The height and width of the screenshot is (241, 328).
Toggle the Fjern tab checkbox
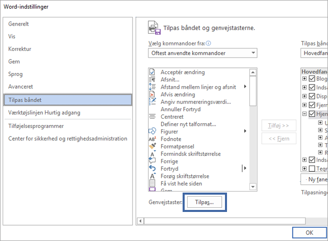coord(312,105)
